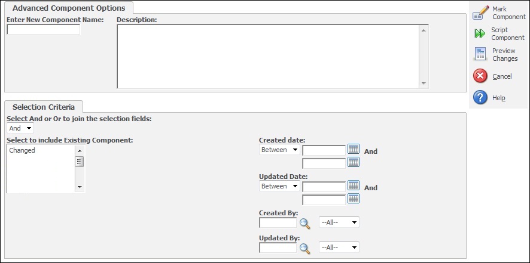The height and width of the screenshot is (263, 530).
Task: Click the Mark Component pencil icon
Action: coord(481,13)
